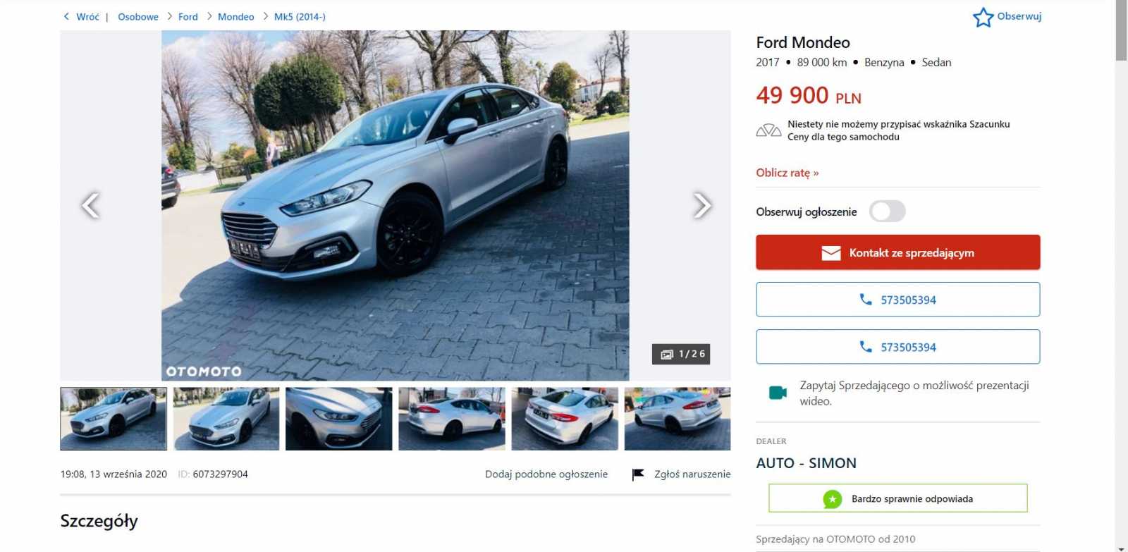This screenshot has height=552, width=1128.
Task: Click the second 573505394 phone button
Action: tap(898, 347)
